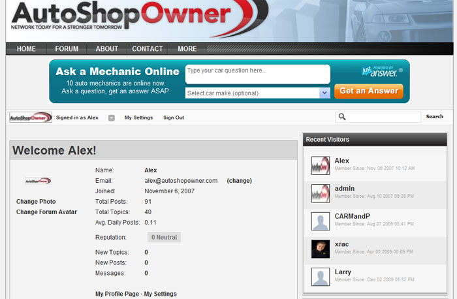Open admin's name in Recent Visitors
This screenshot has width=457, height=299.
pyautogui.click(x=345, y=189)
